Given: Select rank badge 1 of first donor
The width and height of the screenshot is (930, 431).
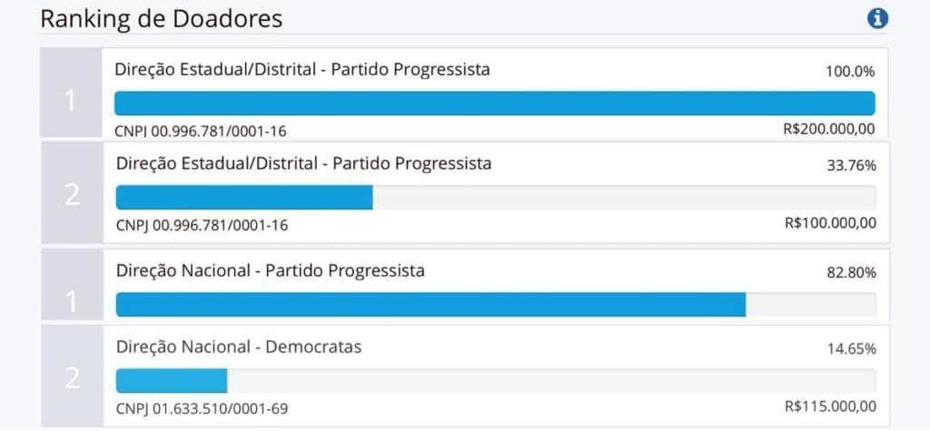Looking at the screenshot, I should click(x=71, y=93).
